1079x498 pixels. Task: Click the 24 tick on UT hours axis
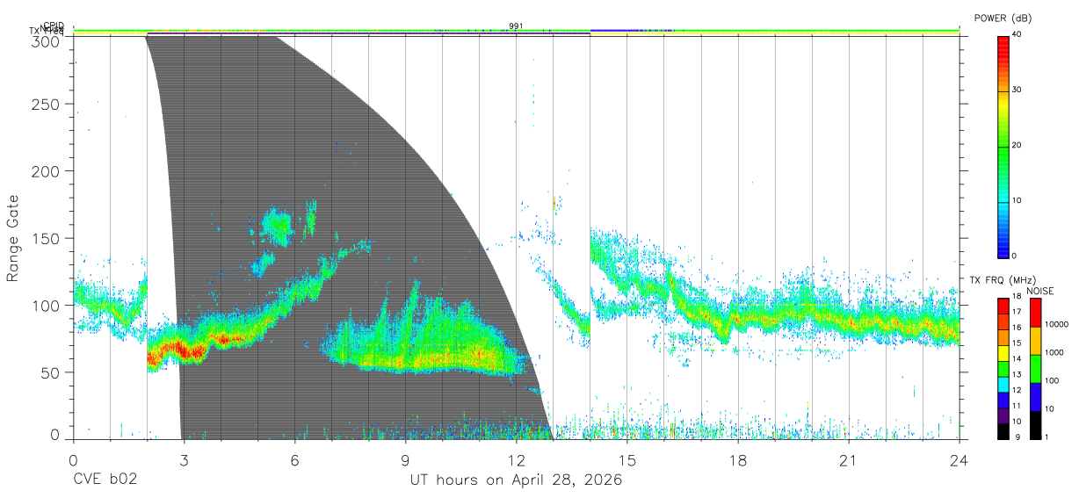(960, 460)
